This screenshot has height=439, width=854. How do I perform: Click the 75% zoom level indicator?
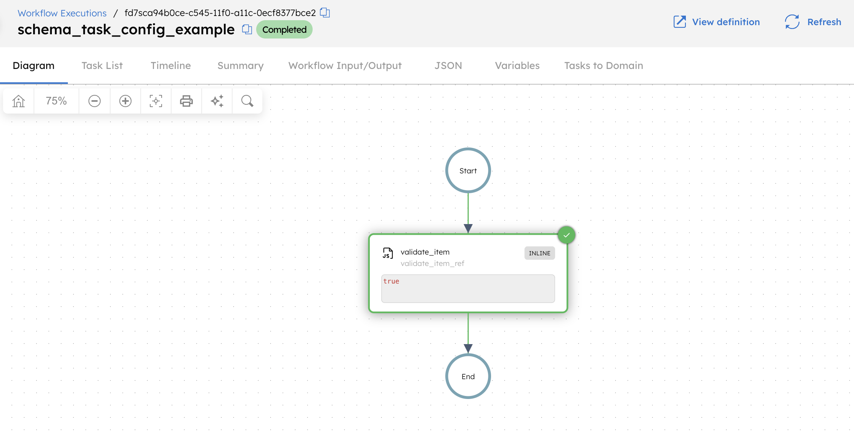(x=56, y=101)
